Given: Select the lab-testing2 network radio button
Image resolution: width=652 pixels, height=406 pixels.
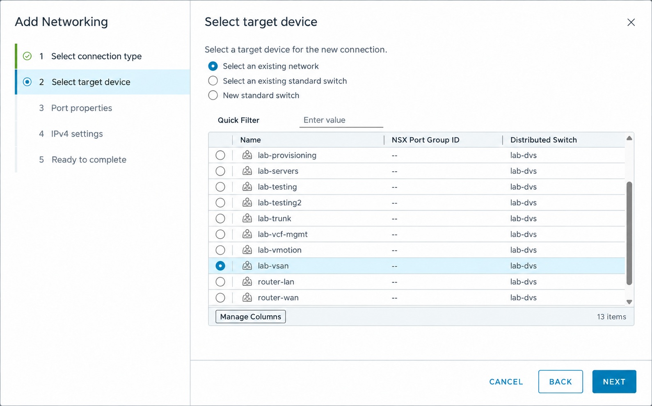Looking at the screenshot, I should [x=220, y=203].
